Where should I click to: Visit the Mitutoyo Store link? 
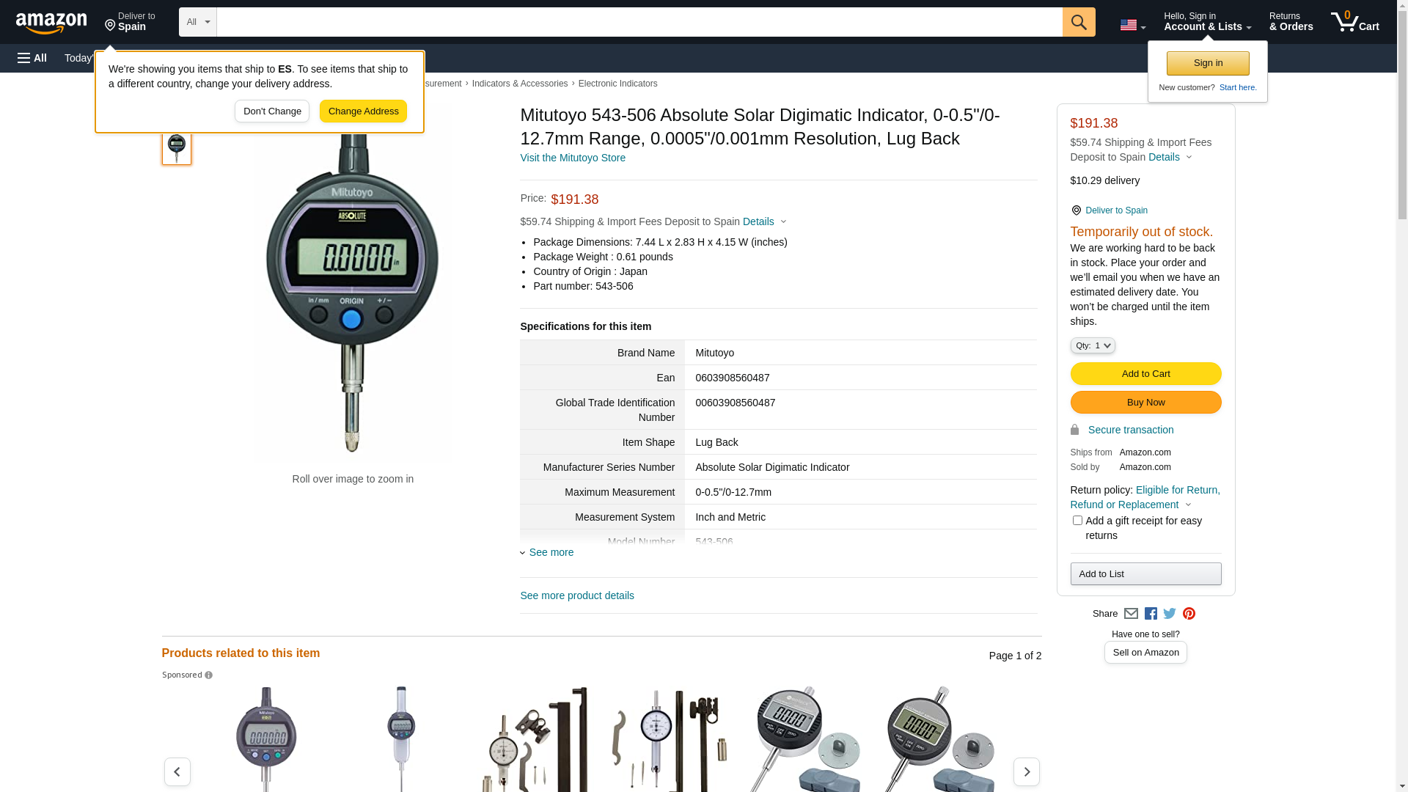click(573, 158)
